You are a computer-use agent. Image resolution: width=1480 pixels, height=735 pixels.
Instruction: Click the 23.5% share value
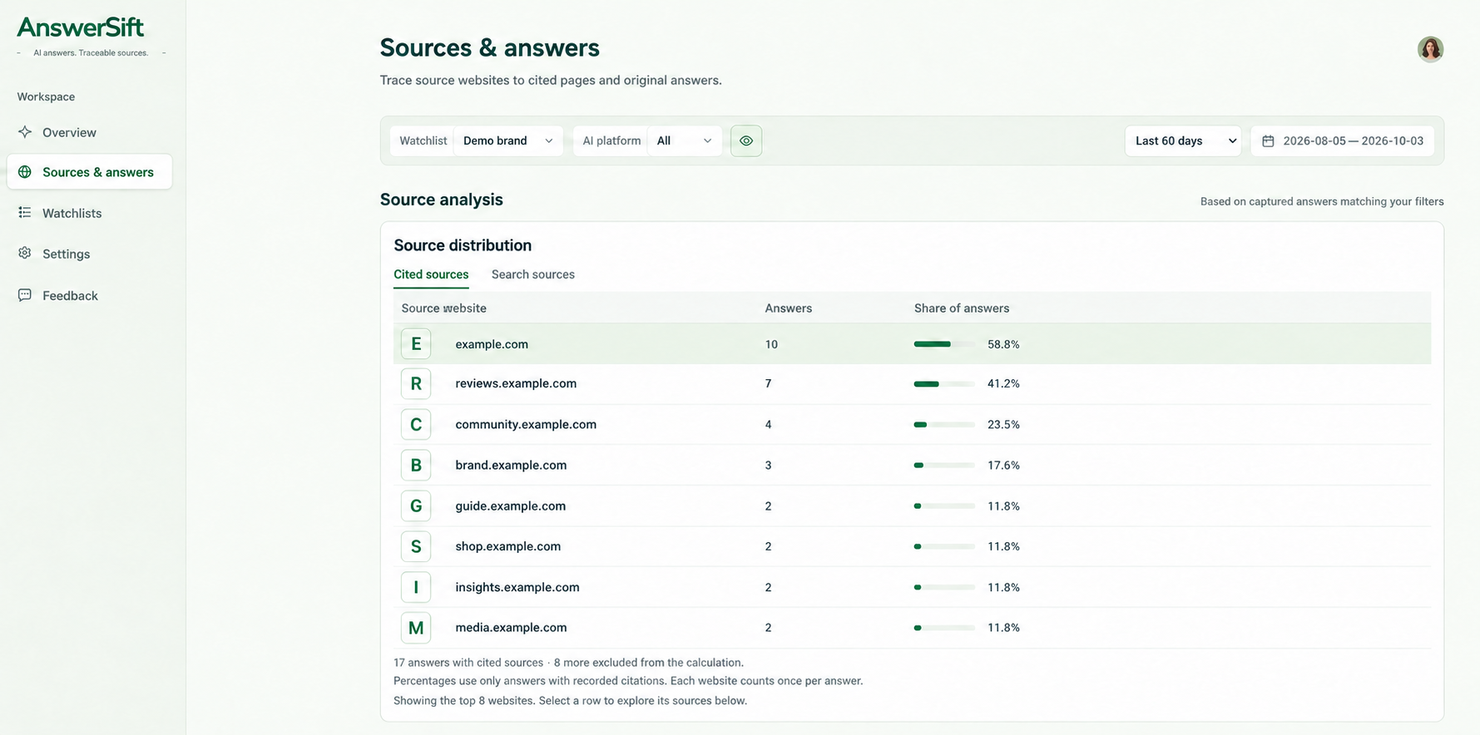[1003, 424]
